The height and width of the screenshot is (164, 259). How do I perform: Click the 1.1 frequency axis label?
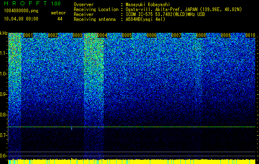pos(3,53)
